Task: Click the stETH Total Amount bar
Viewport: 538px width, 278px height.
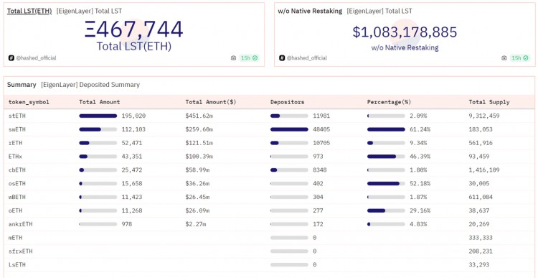Action: coord(98,116)
